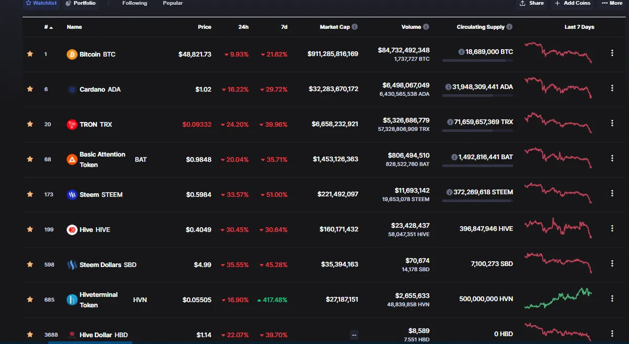
Task: Unstar Cardano from the watchlist
Action: click(30, 89)
